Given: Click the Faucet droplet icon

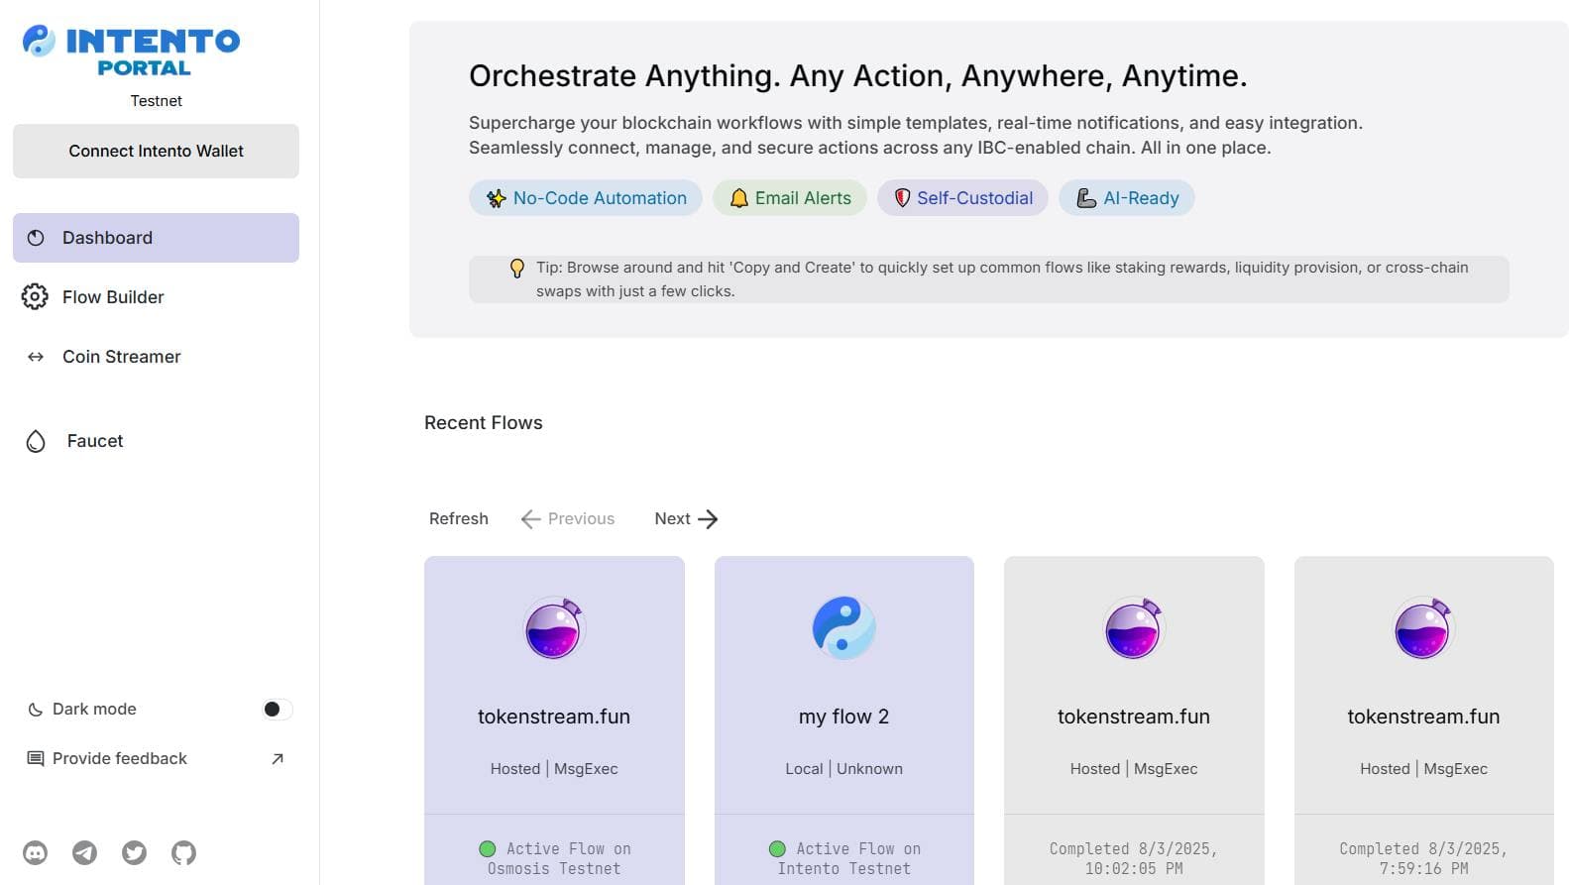Looking at the screenshot, I should (x=36, y=441).
